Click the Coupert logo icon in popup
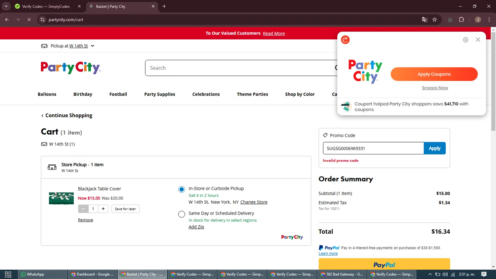The width and height of the screenshot is (496, 279). point(345,40)
